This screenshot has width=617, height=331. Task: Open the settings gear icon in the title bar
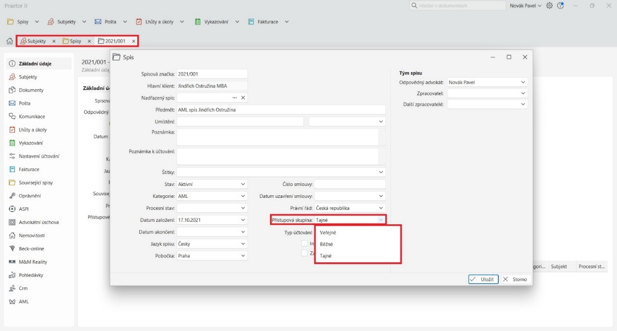point(550,6)
